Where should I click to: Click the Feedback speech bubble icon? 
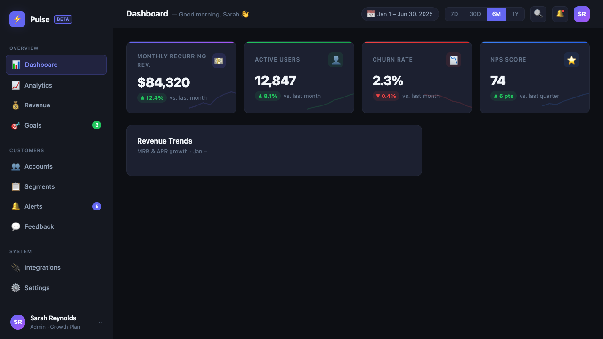click(16, 226)
